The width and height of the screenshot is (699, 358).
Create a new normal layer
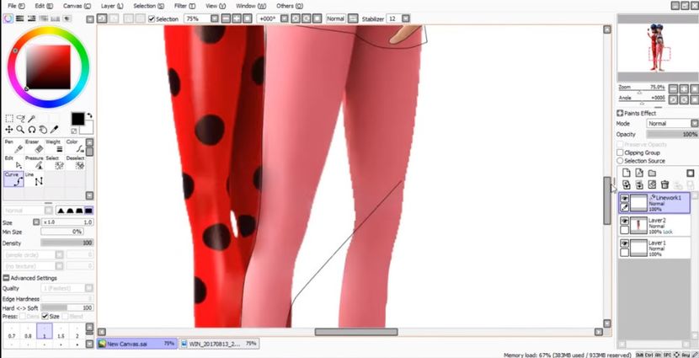point(627,173)
